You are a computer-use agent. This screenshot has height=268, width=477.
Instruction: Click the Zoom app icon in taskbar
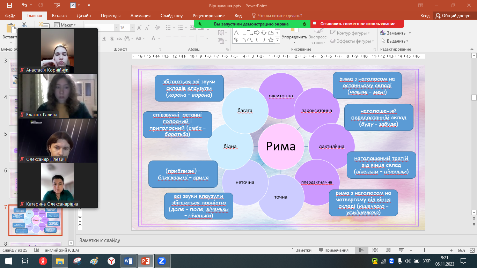[161, 261]
